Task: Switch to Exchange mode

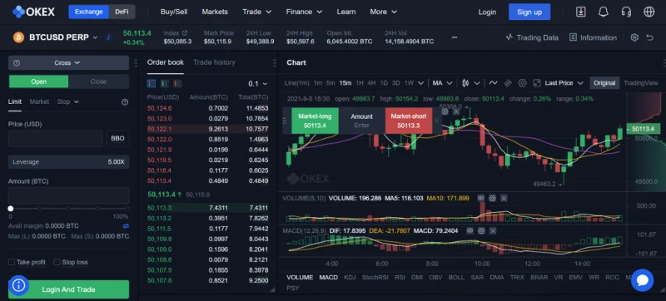Action: pos(89,12)
